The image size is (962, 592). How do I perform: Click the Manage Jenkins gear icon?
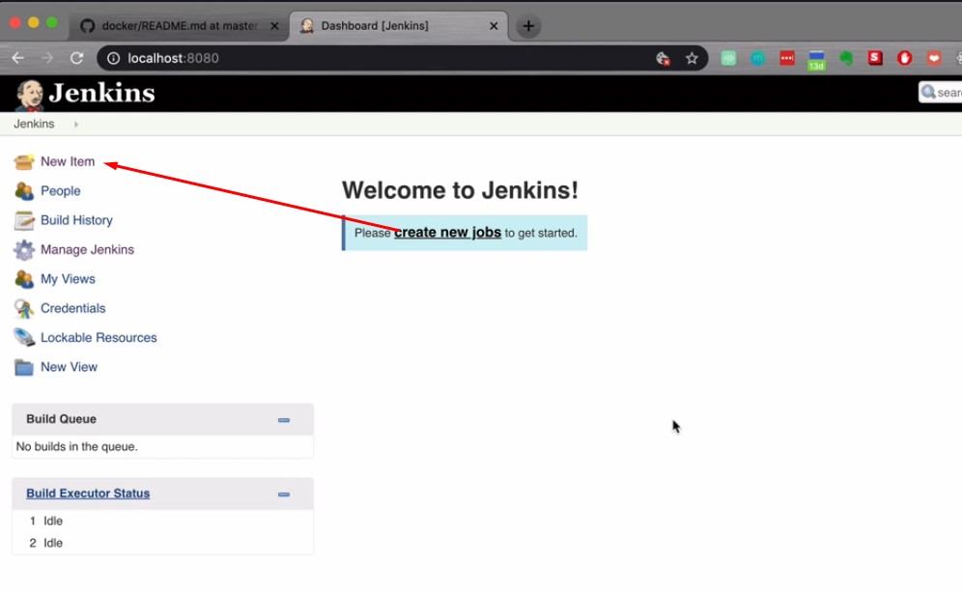click(22, 249)
